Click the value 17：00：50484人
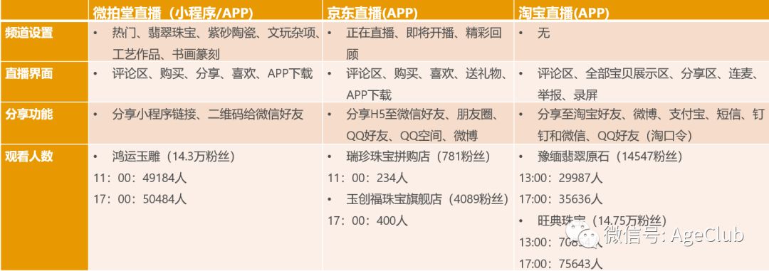The image size is (769, 271). coord(140,199)
